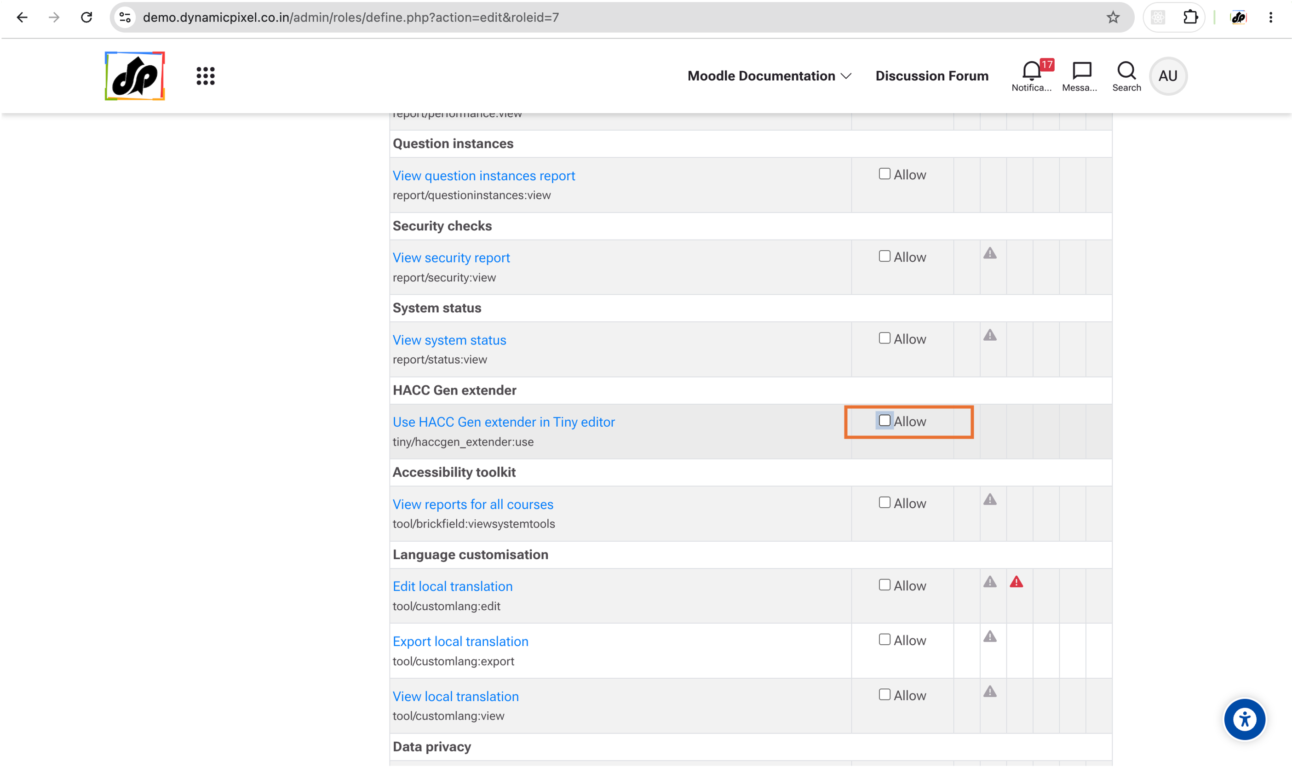Image resolution: width=1292 pixels, height=767 pixels.
Task: Enable Allow for Export local translation
Action: (884, 640)
